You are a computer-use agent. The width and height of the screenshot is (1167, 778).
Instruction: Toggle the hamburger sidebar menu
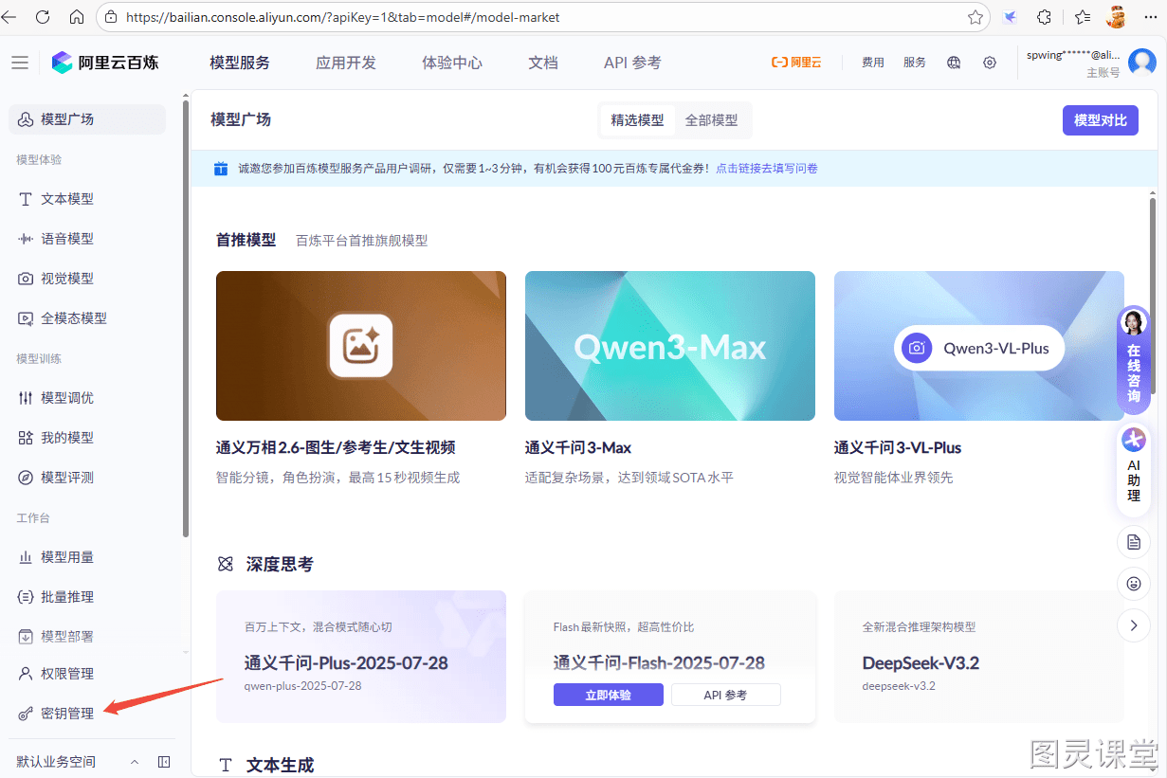[x=19, y=63]
